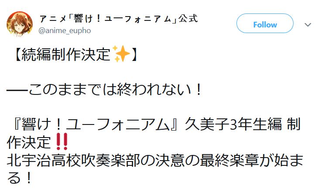Open the anime_eupho profile avatar

pyautogui.click(x=20, y=24)
